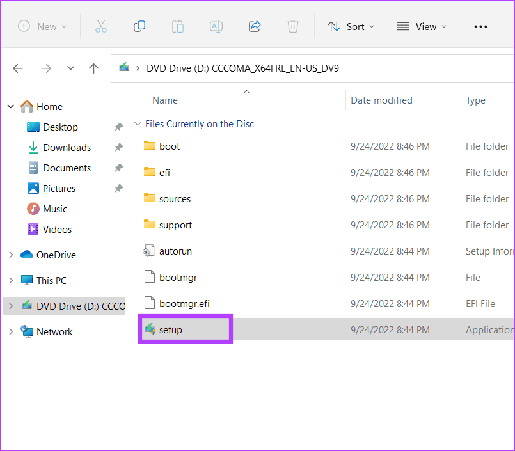
Task: Click the boot folder icon
Action: click(x=150, y=145)
